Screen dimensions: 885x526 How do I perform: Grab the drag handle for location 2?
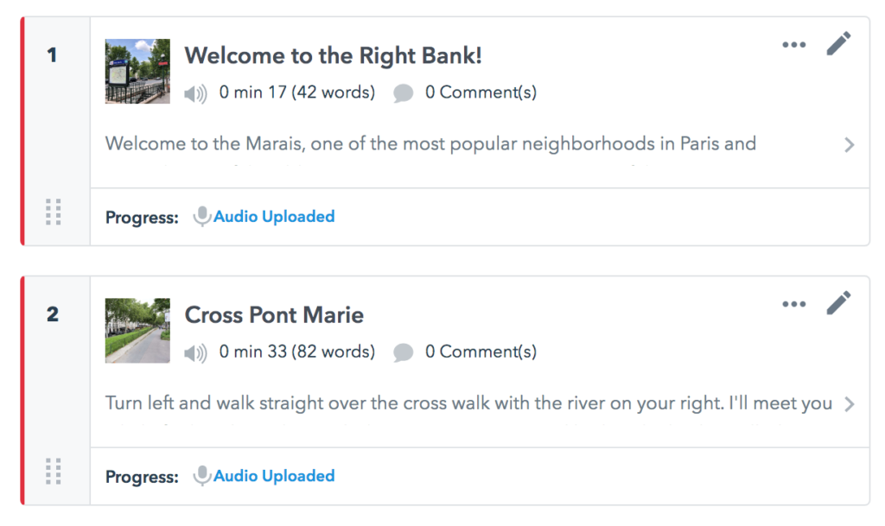[53, 472]
